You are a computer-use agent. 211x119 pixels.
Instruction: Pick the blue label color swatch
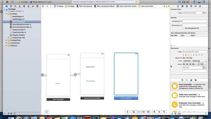pyautogui.click(x=196, y=55)
